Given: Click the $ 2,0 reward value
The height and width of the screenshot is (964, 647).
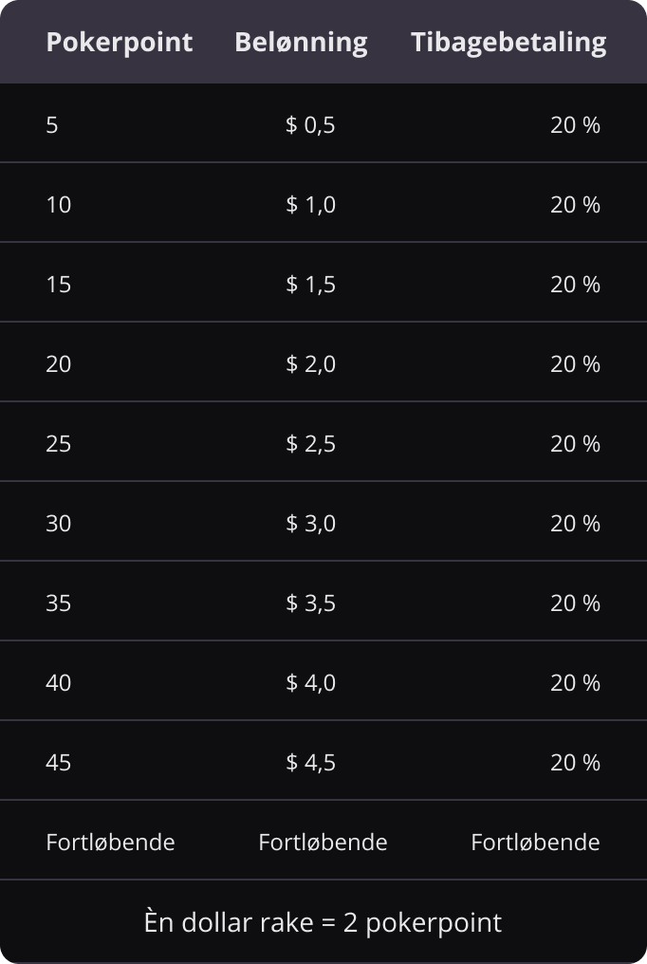Looking at the screenshot, I should tap(310, 363).
